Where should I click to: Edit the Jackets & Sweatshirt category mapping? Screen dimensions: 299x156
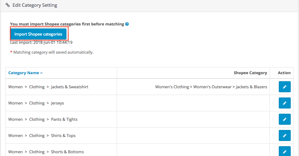click(284, 87)
